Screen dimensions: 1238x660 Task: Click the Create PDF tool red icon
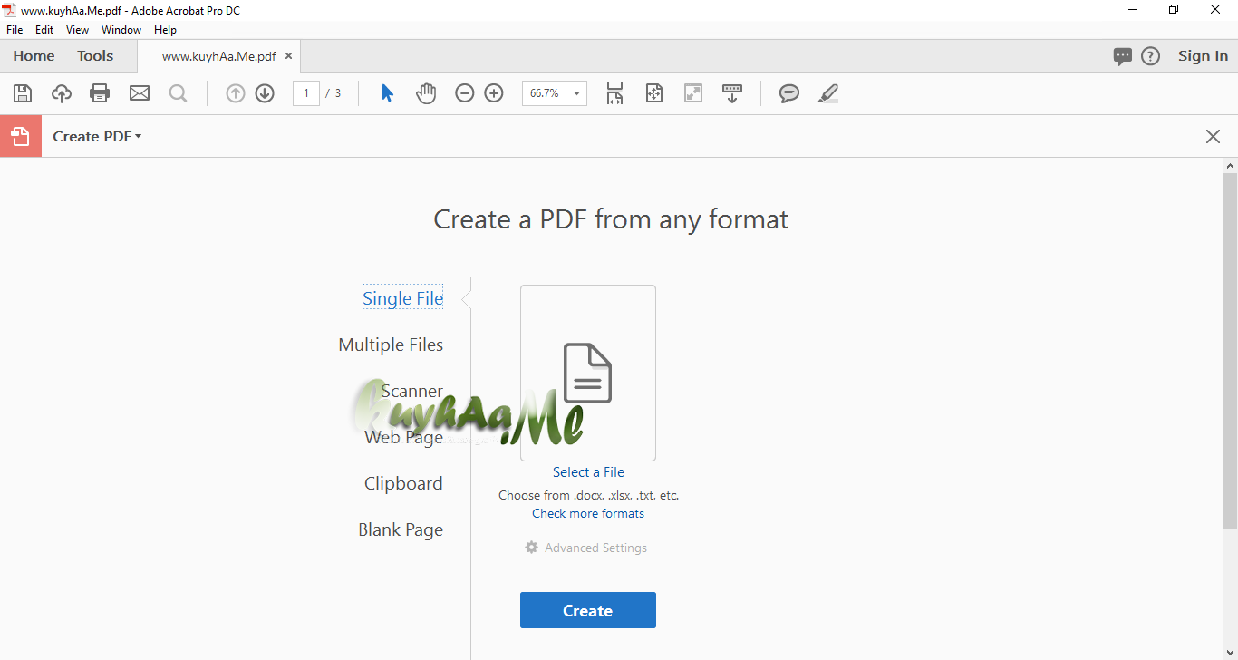click(21, 136)
